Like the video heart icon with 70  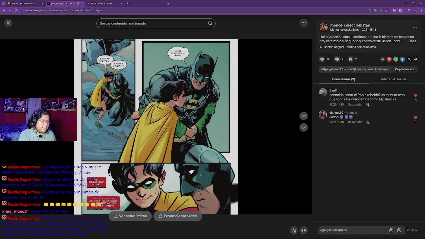coord(322,59)
